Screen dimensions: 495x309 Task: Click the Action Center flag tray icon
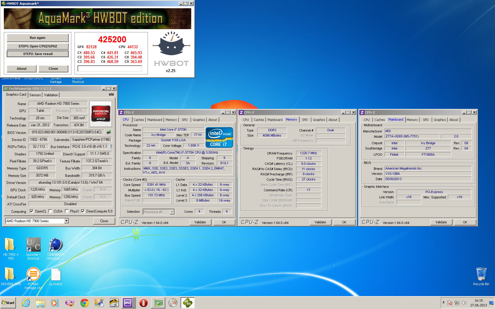[450, 303]
